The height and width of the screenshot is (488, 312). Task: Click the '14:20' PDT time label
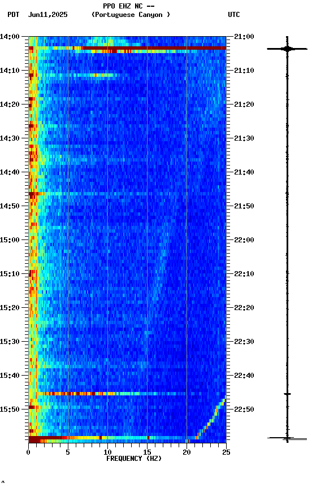(x=10, y=104)
